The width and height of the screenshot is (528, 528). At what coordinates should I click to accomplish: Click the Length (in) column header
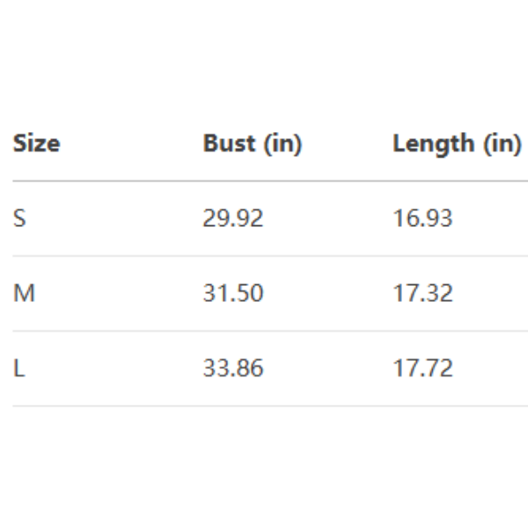458,143
